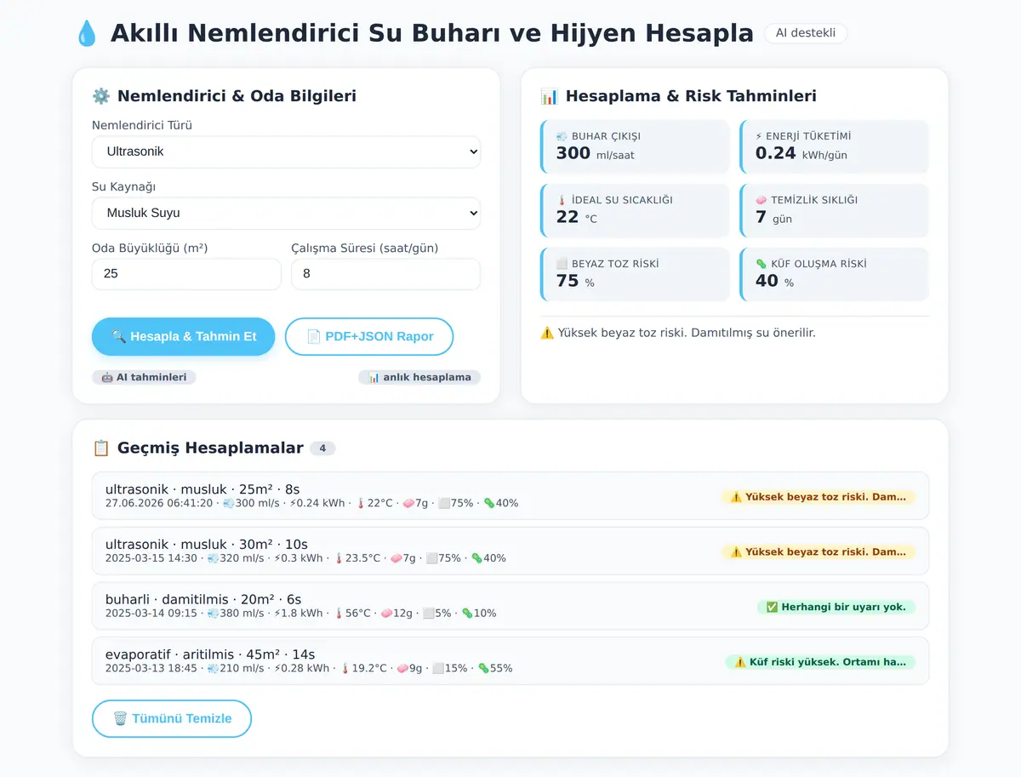Click timestamp 2025-03-14 09:15
Image resolution: width=1021 pixels, height=777 pixels.
click(x=151, y=614)
